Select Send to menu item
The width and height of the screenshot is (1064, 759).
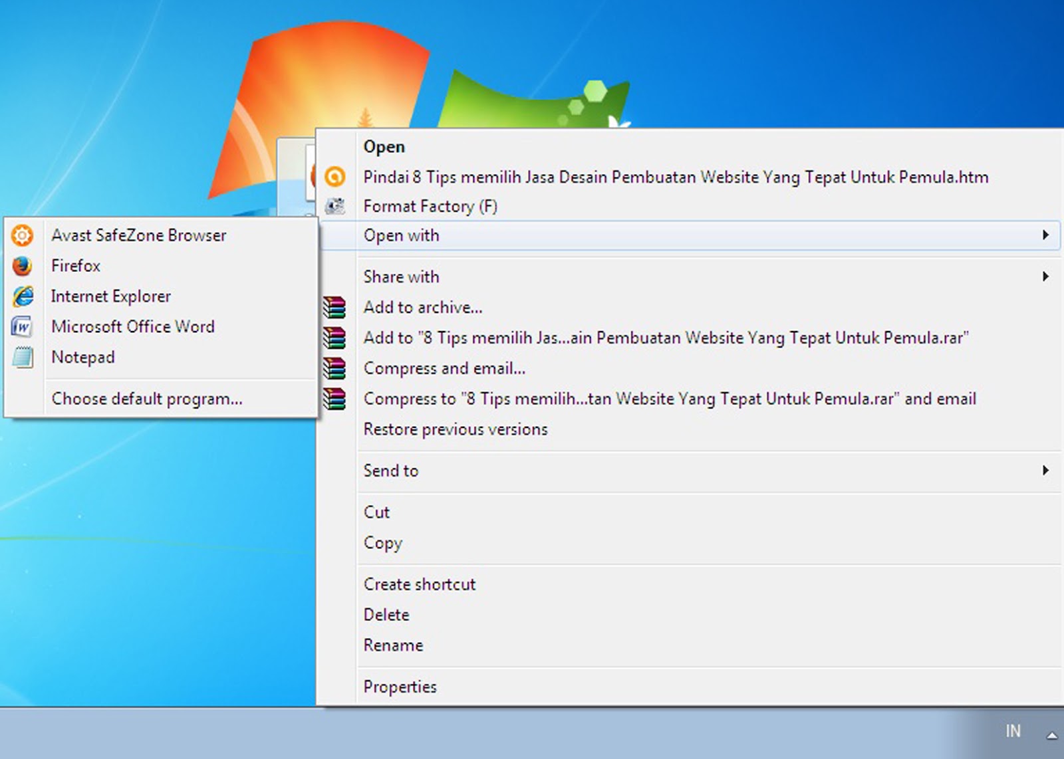click(x=689, y=471)
